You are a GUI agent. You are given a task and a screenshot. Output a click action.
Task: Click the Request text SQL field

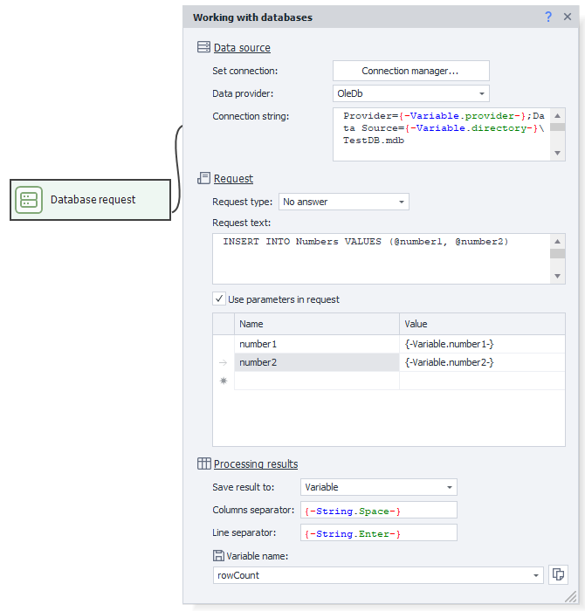click(380, 258)
